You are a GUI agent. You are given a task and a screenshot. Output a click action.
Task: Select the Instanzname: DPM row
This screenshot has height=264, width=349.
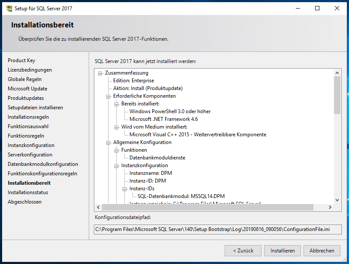[x=150, y=173]
